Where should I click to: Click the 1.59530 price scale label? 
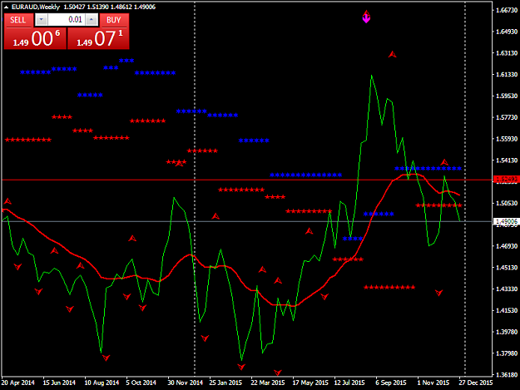pos(507,96)
